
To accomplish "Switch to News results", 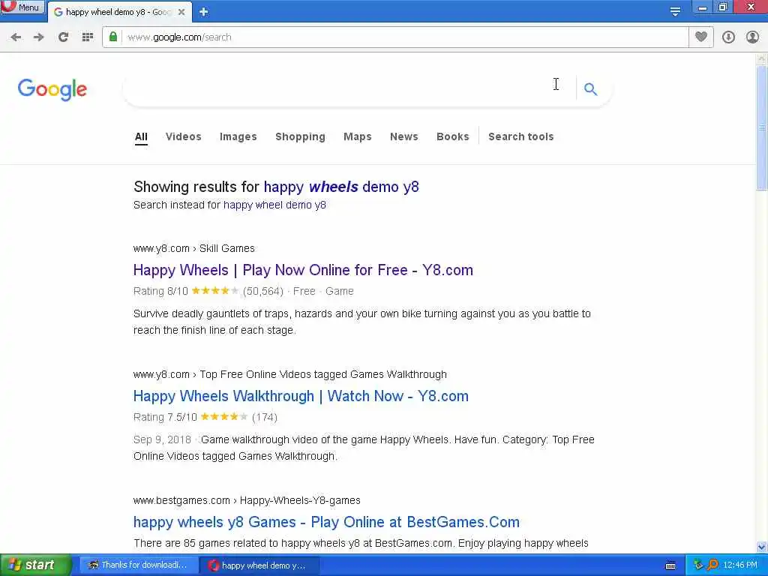I will [404, 136].
